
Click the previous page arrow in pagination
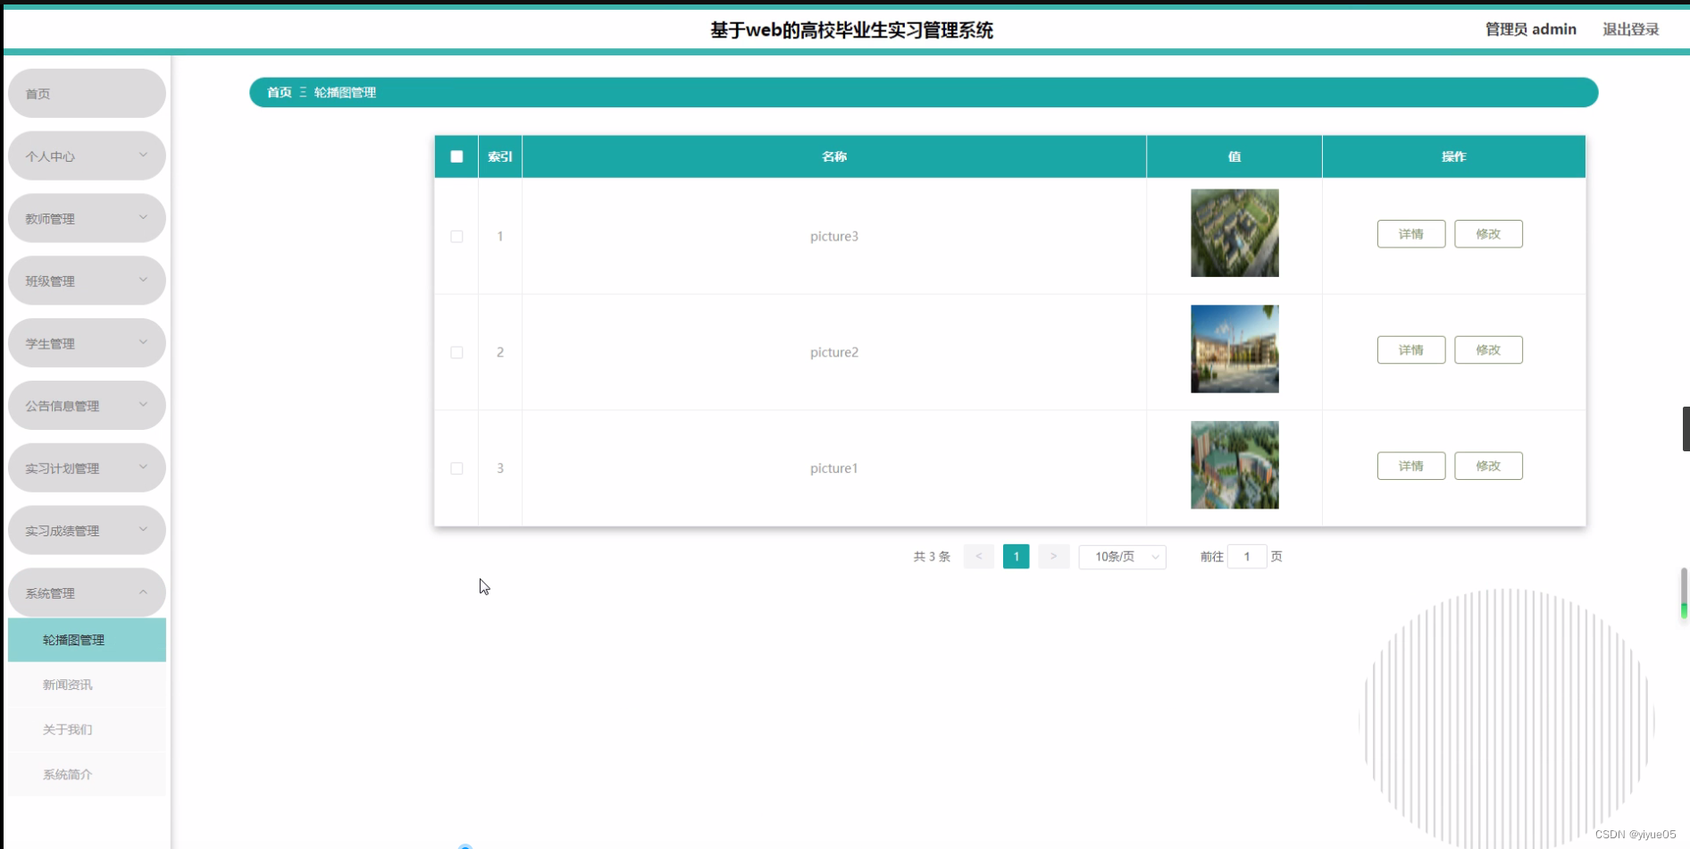pos(978,557)
